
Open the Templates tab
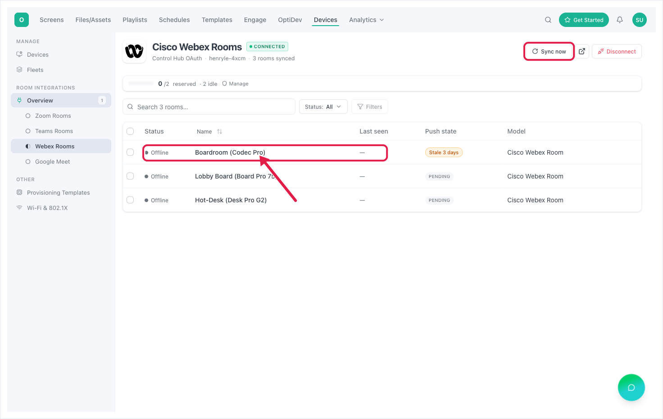click(217, 20)
